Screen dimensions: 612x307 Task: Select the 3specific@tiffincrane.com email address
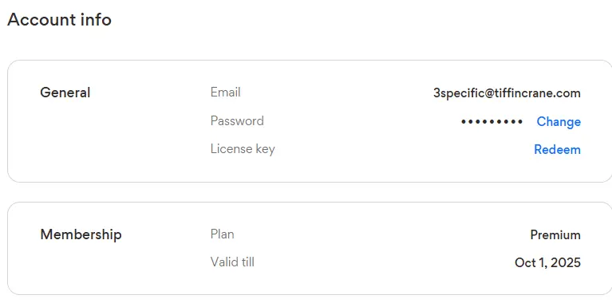click(507, 93)
